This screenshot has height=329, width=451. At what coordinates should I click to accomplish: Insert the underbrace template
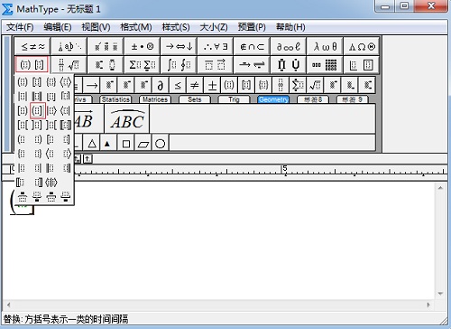pyautogui.click(x=37, y=196)
